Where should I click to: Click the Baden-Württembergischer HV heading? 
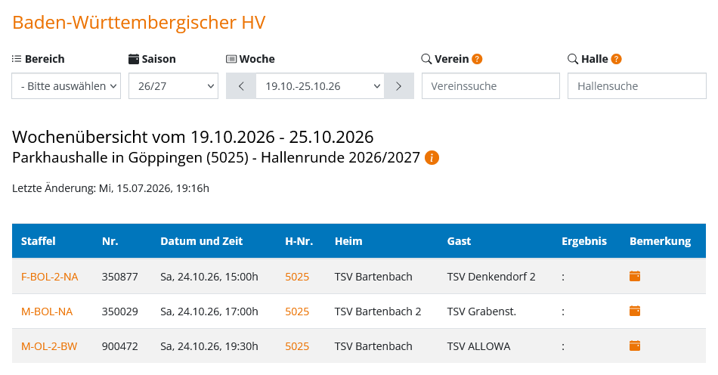pyautogui.click(x=139, y=23)
